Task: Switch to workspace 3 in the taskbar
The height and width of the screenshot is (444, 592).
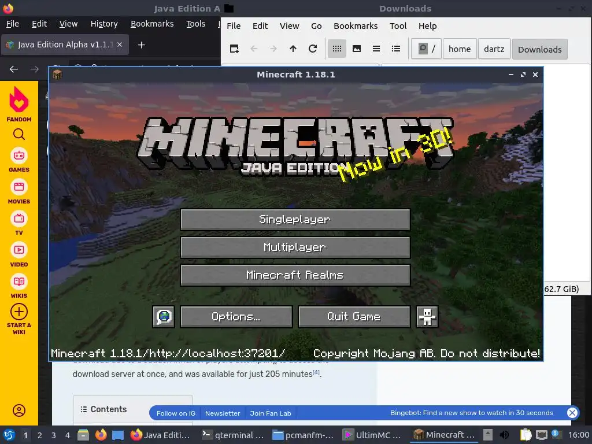Action: [x=54, y=435]
